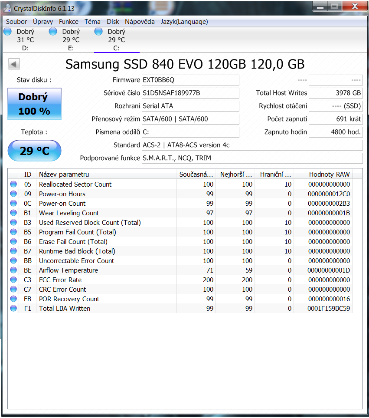The height and width of the screenshot is (418, 369).
Task: Open the Úpravy menu
Action: coord(43,22)
